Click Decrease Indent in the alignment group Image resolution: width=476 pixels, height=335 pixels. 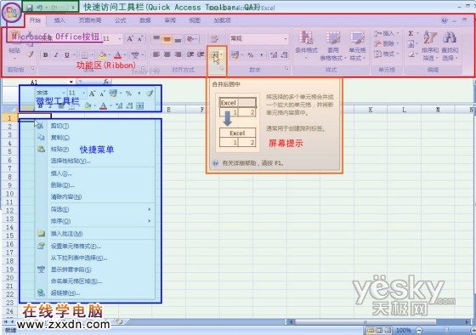tap(190, 54)
